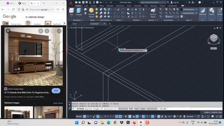Open the Layers panel icon
This screenshot has height=126, width=224.
[x=211, y=12]
